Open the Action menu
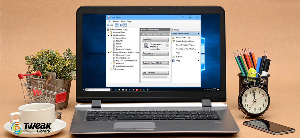 [116, 21]
